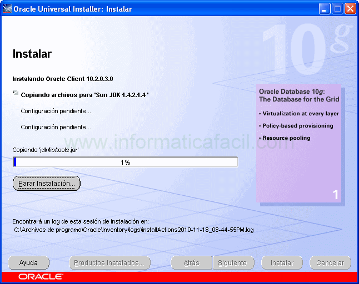359x284 pixels.
Task: Click "Copiando 'jdk/lib/tools.jar'" status text
Action: [46, 150]
